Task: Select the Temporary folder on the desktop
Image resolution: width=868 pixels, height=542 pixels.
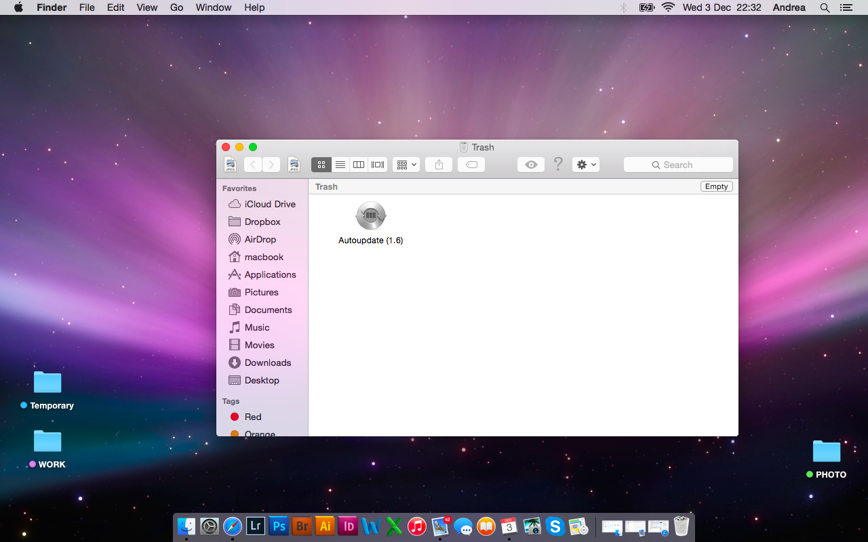Action: coord(47,390)
